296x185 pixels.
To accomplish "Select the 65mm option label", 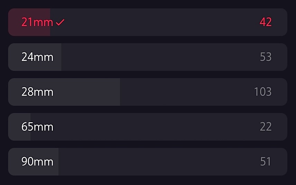I will [x=37, y=127].
